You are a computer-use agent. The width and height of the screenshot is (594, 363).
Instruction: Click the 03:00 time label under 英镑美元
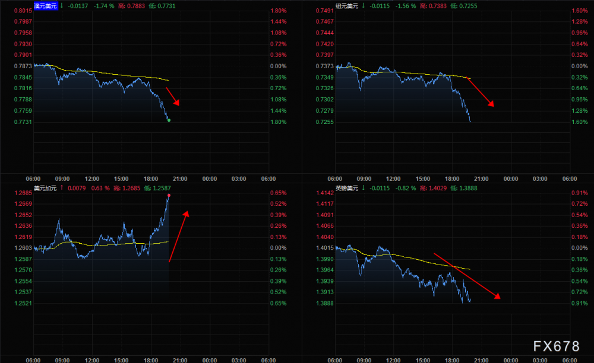(540, 360)
